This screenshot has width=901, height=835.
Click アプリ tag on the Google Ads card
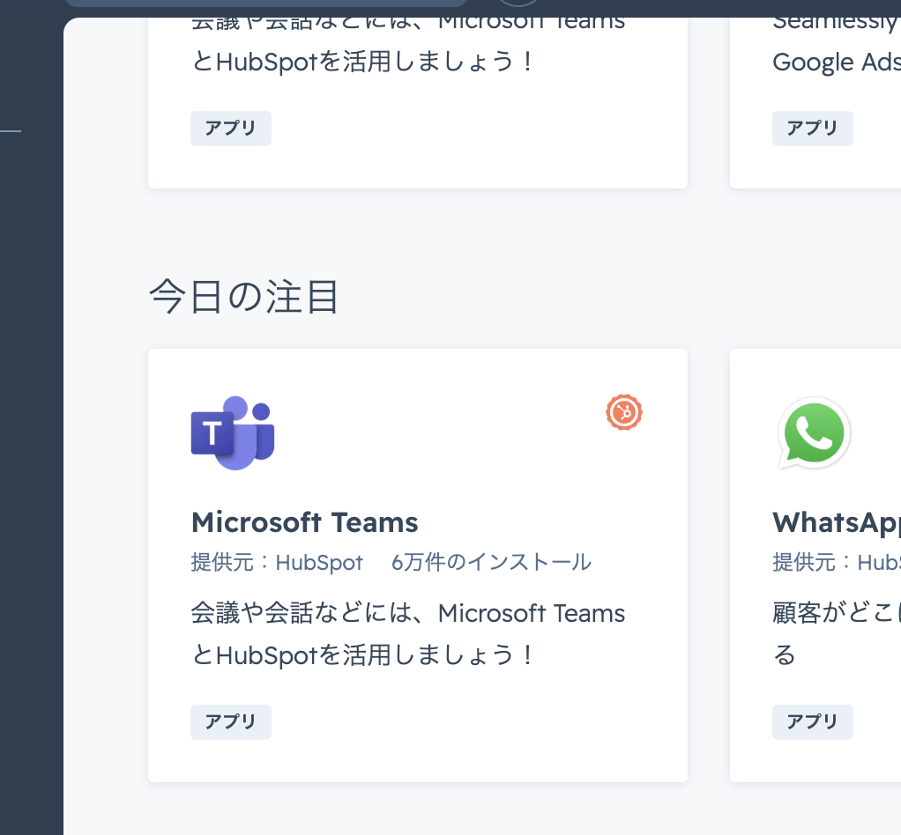(x=813, y=128)
